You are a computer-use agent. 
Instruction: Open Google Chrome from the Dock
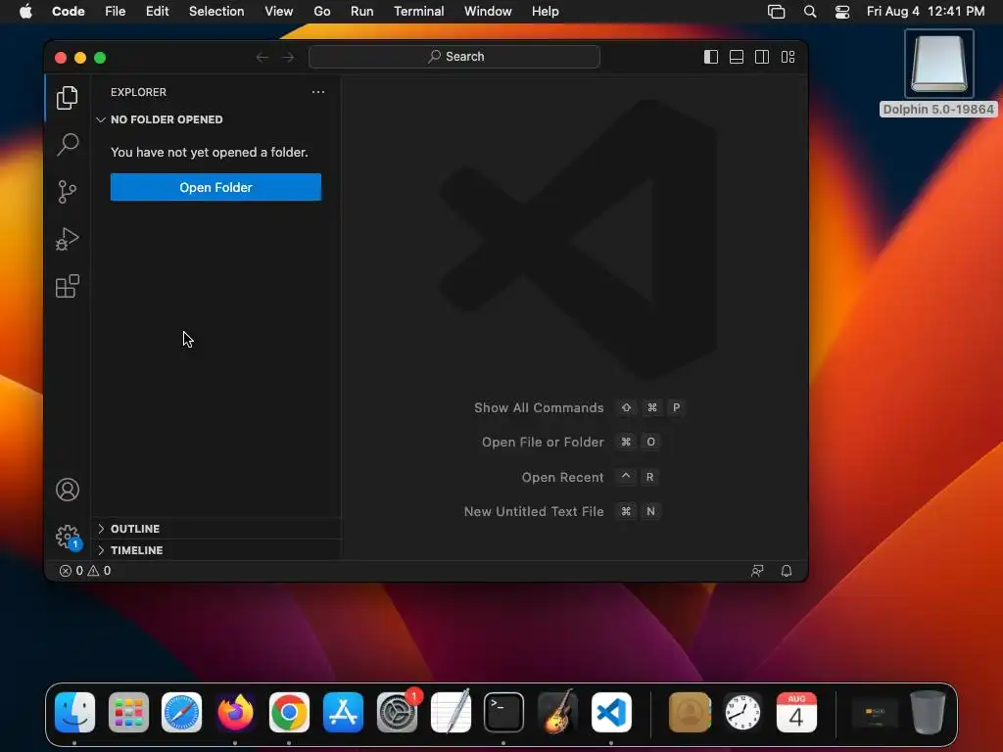289,712
